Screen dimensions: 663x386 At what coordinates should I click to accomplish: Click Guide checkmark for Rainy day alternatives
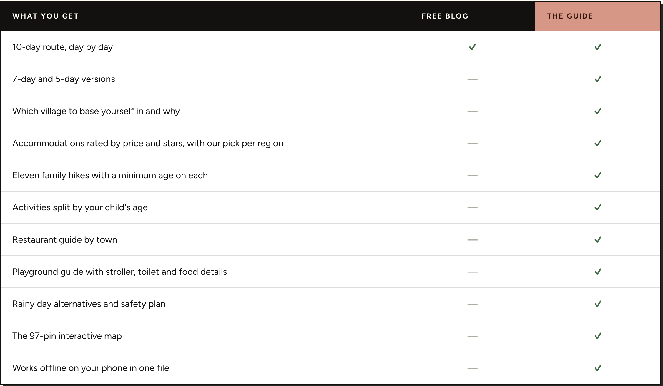[598, 304]
